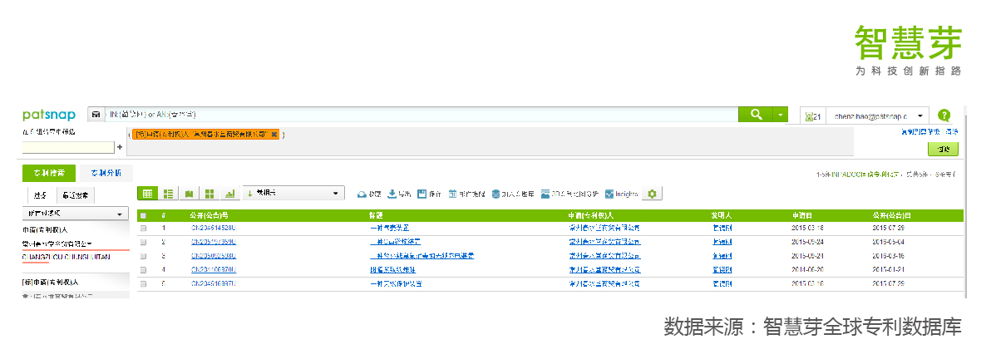Click the download arrow export icon
The width and height of the screenshot is (991, 359).
pos(392,194)
